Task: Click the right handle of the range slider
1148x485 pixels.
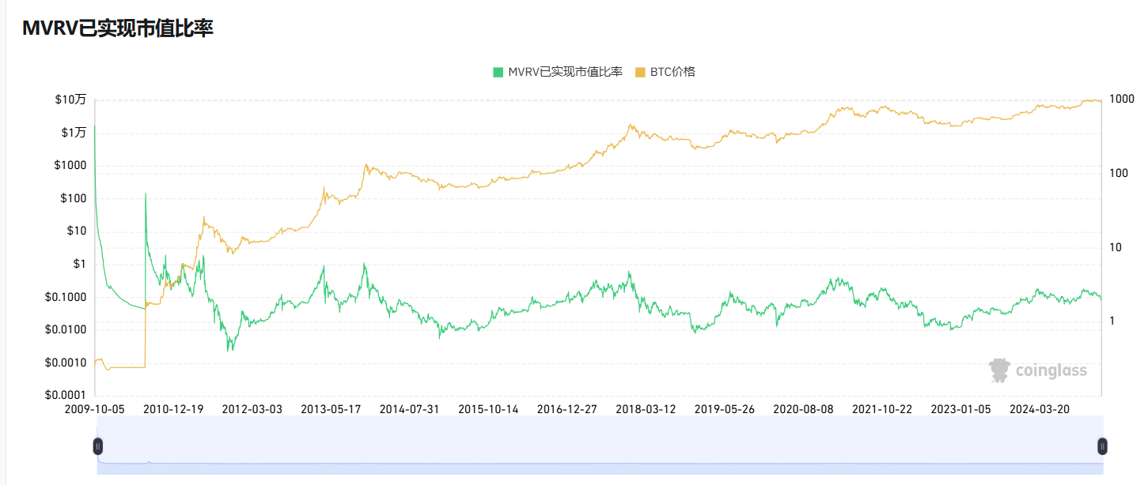Action: pyautogui.click(x=1102, y=446)
